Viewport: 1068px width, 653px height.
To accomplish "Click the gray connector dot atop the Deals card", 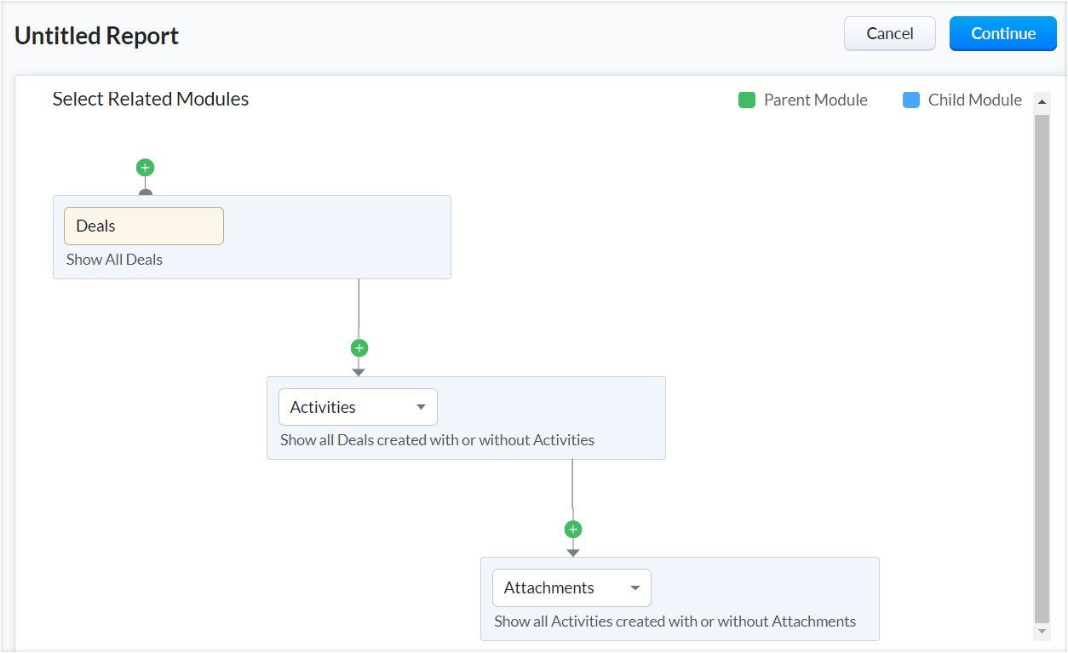I will point(145,192).
